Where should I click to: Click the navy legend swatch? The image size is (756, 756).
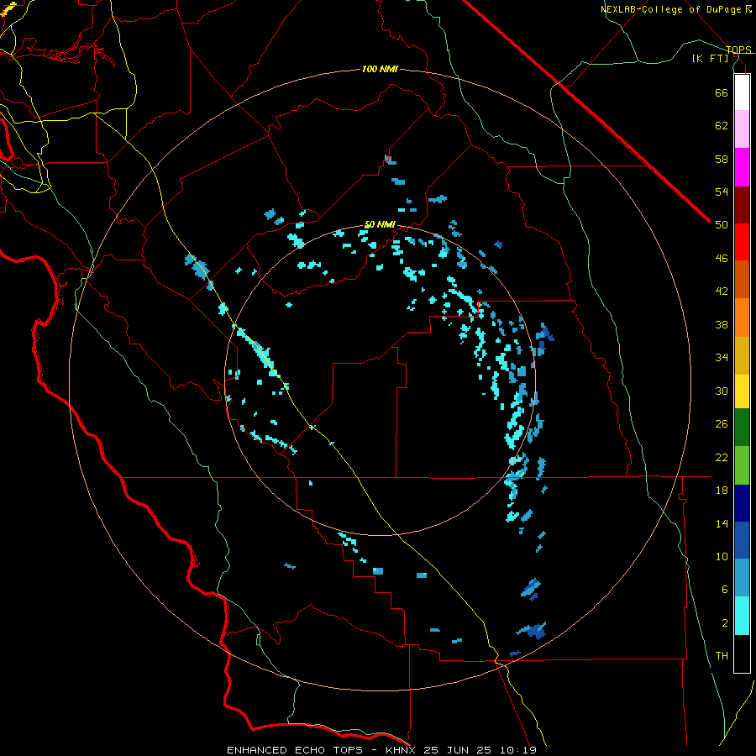pyautogui.click(x=742, y=503)
